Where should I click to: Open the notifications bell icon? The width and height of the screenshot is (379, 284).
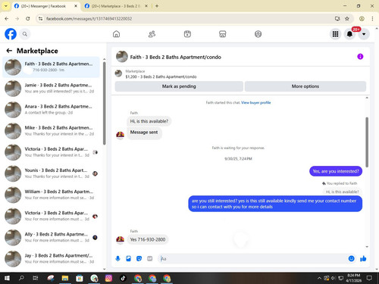pyautogui.click(x=349, y=34)
